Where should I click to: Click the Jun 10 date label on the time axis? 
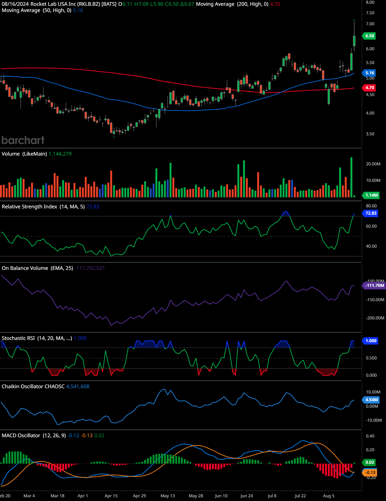pyautogui.click(x=221, y=496)
